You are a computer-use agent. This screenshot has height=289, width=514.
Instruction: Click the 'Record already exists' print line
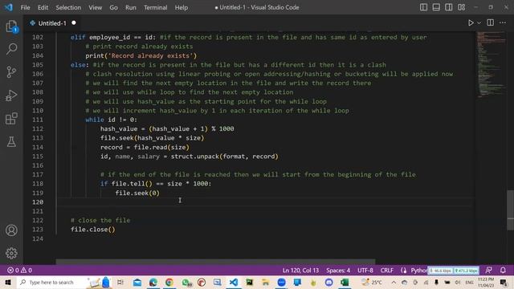(141, 55)
